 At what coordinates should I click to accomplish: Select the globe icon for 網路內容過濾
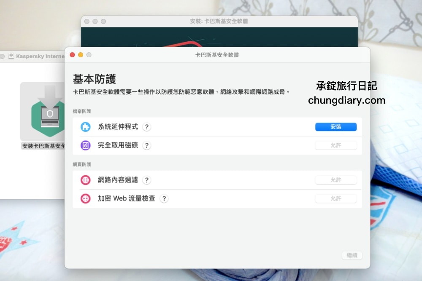[x=86, y=179]
